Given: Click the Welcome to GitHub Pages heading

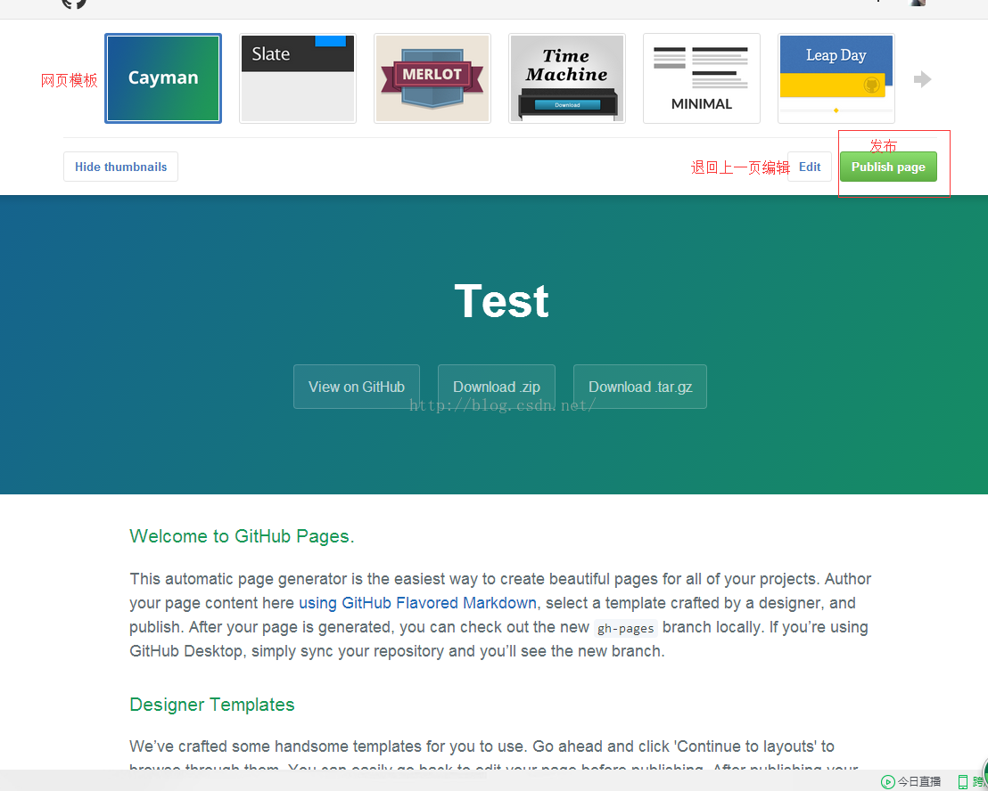Looking at the screenshot, I should (x=242, y=536).
